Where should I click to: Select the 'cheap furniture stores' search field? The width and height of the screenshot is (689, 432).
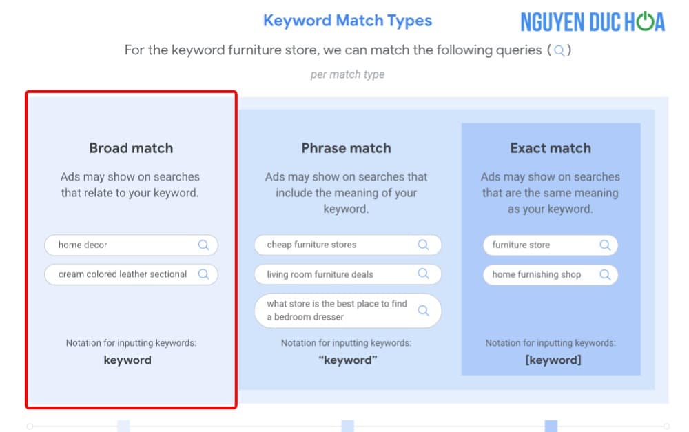(x=334, y=245)
